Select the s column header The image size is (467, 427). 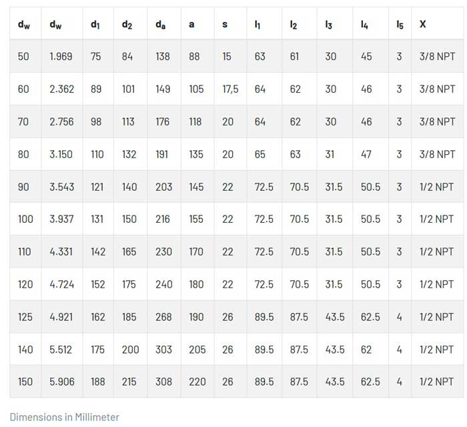pyautogui.click(x=225, y=25)
